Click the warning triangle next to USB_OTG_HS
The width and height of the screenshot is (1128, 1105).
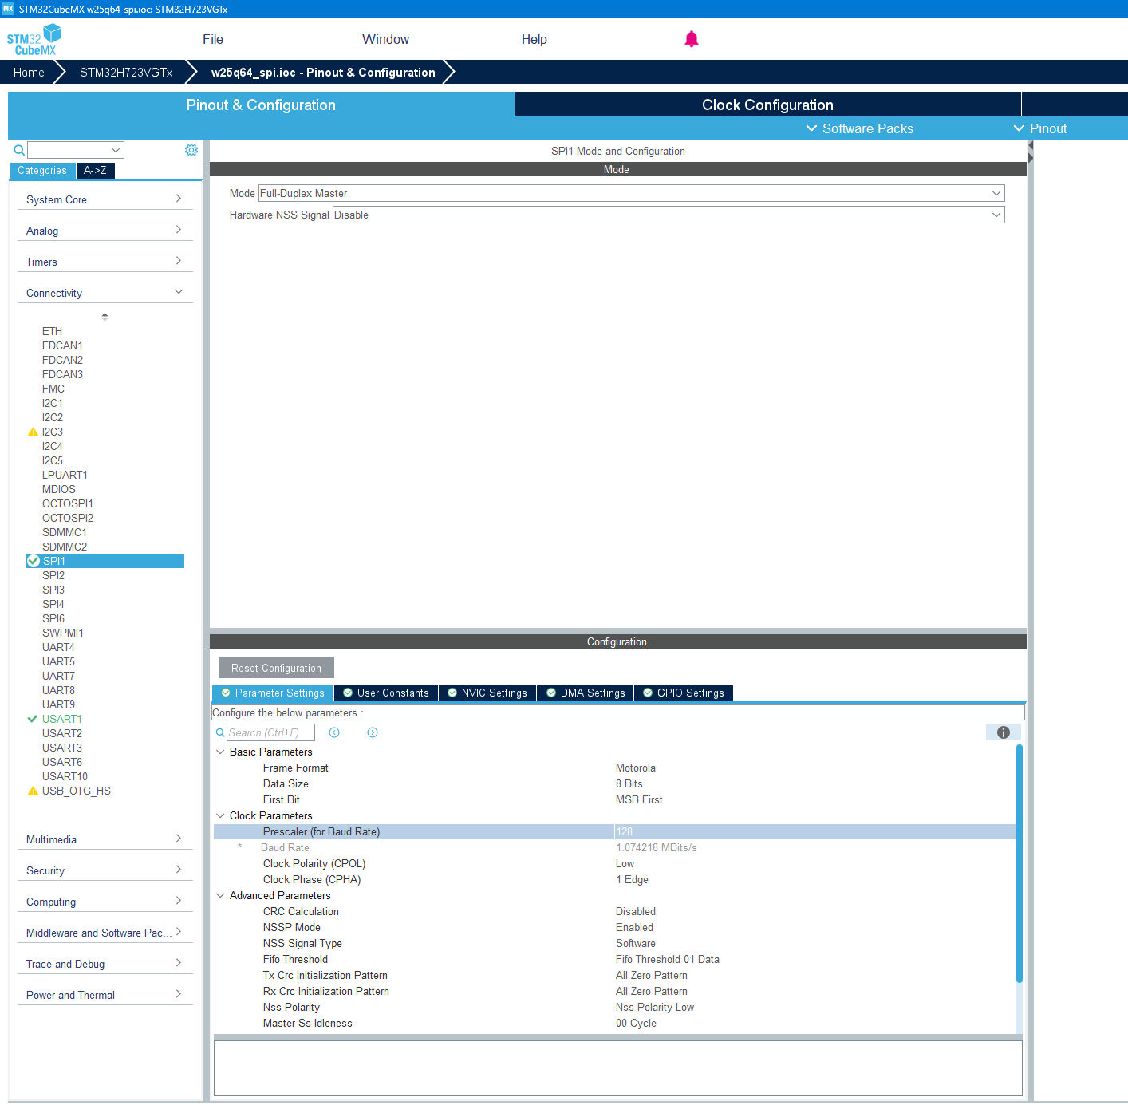[33, 791]
